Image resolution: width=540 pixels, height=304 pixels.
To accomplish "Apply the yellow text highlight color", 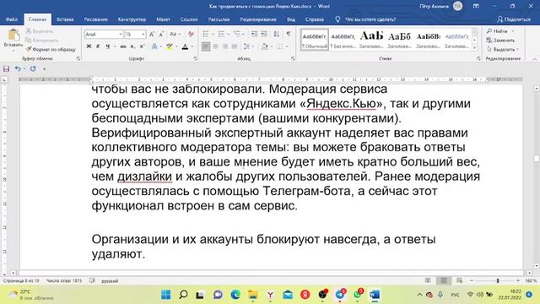I will [x=169, y=46].
